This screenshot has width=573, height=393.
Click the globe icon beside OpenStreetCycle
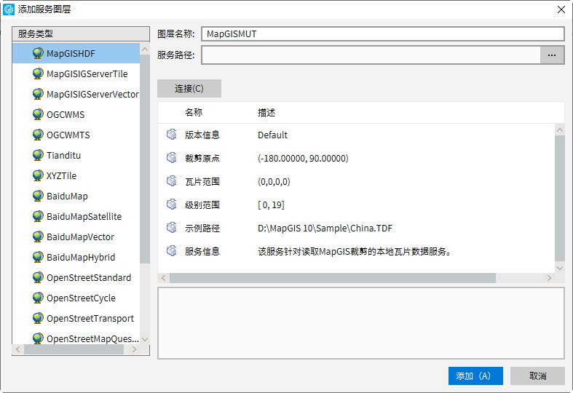(38, 298)
